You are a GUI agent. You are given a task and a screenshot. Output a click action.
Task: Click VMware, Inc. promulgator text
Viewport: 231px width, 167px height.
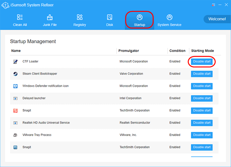[x=128, y=135]
